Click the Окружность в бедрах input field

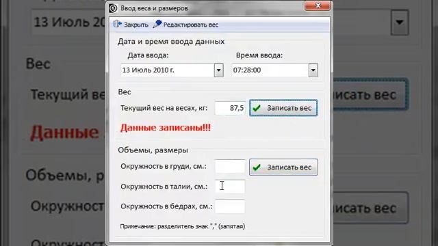(230, 206)
